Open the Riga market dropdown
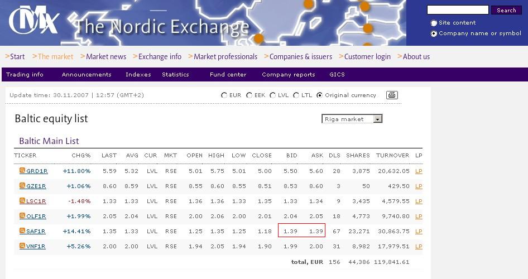 378,119
